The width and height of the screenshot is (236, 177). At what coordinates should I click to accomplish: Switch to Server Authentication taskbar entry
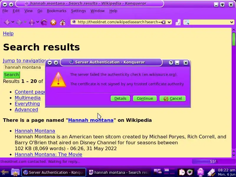[54, 172]
